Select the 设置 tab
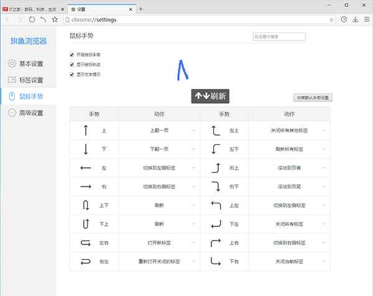Image resolution: width=373 pixels, height=296 pixels. (102, 9)
